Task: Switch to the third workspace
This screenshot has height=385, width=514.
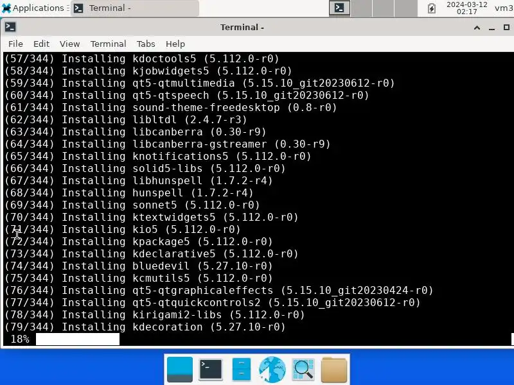Action: coord(383,8)
